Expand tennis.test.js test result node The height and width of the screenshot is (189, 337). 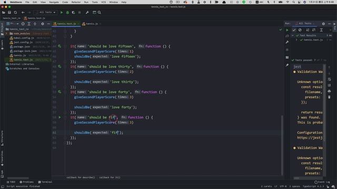(296, 40)
